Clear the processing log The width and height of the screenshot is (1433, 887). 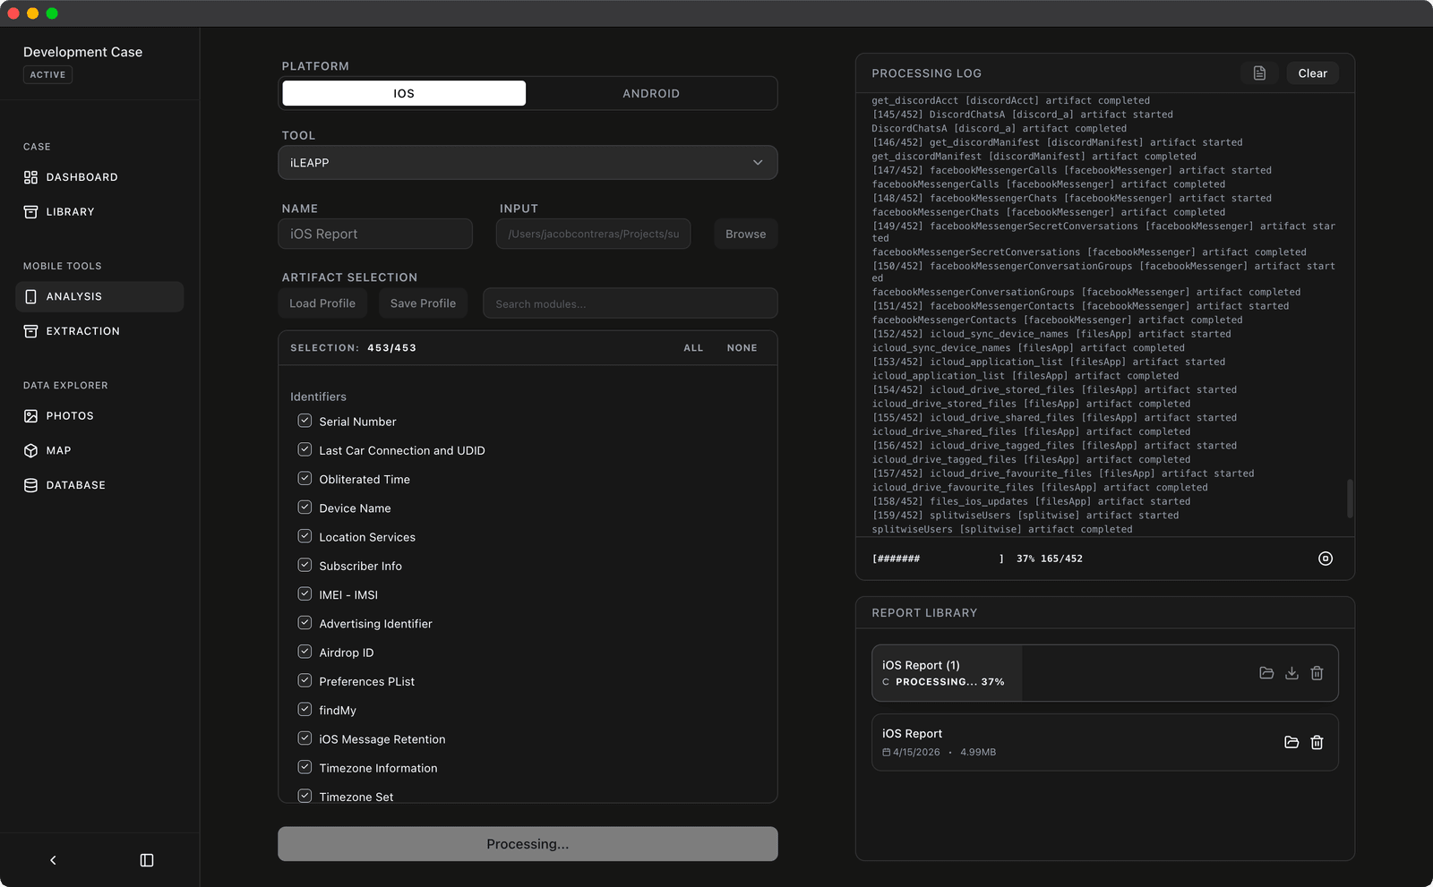pyautogui.click(x=1312, y=73)
